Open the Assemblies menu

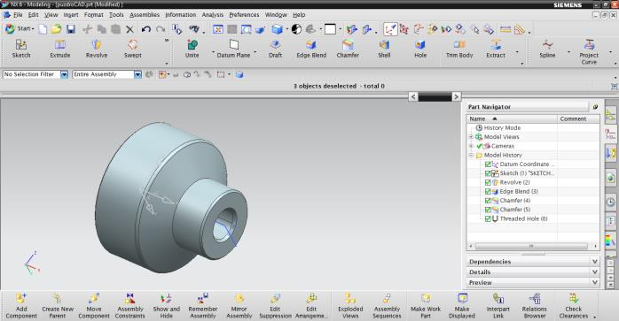pyautogui.click(x=145, y=15)
